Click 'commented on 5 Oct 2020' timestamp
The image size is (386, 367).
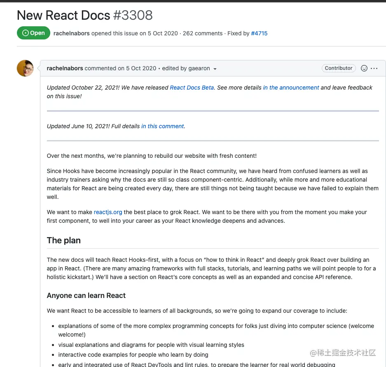pyautogui.click(x=120, y=68)
